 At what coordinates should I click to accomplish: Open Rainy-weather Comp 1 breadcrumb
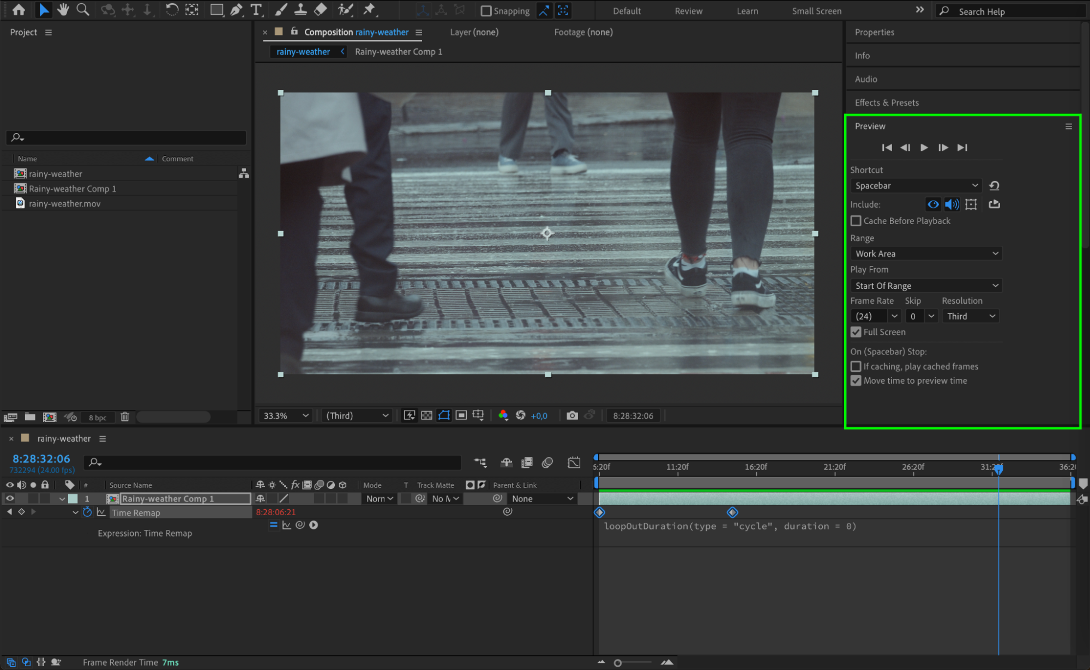pyautogui.click(x=398, y=52)
